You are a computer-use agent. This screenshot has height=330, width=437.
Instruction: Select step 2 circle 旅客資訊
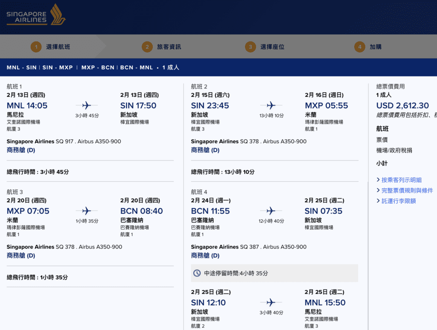pyautogui.click(x=147, y=47)
